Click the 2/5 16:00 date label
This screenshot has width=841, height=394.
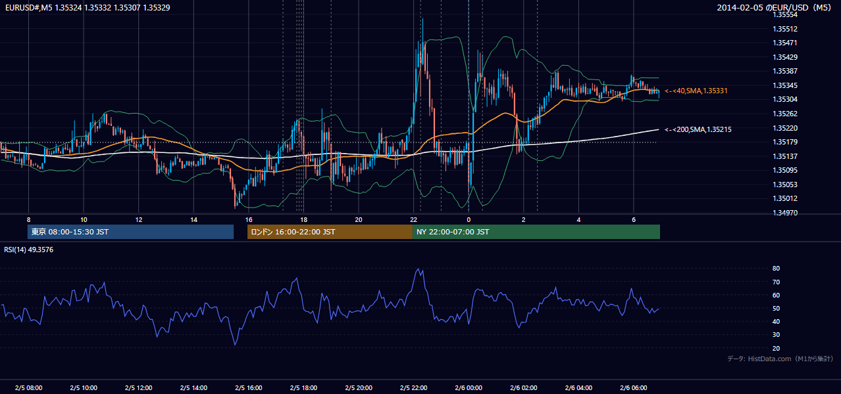[x=248, y=387]
